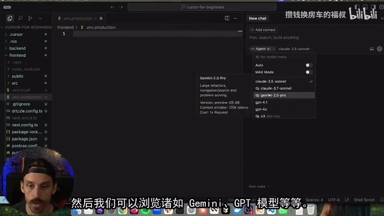This screenshot has width=384, height=216.
Task: Open the Agent mode dropdown
Action: click(263, 49)
